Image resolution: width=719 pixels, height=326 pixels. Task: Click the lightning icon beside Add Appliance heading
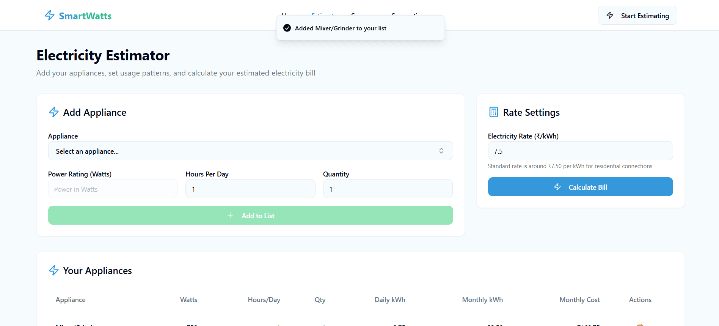tap(54, 112)
